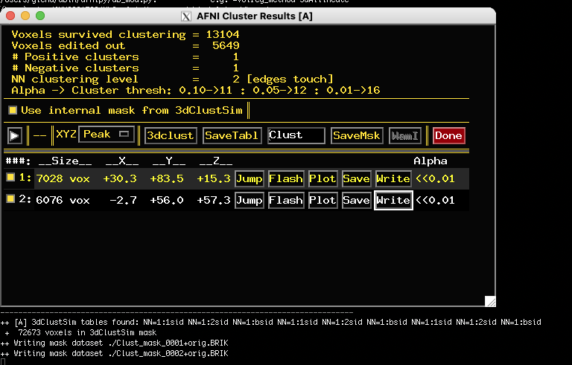572x365 pixels.
Task: Plot cluster 2 time series
Action: [322, 201]
